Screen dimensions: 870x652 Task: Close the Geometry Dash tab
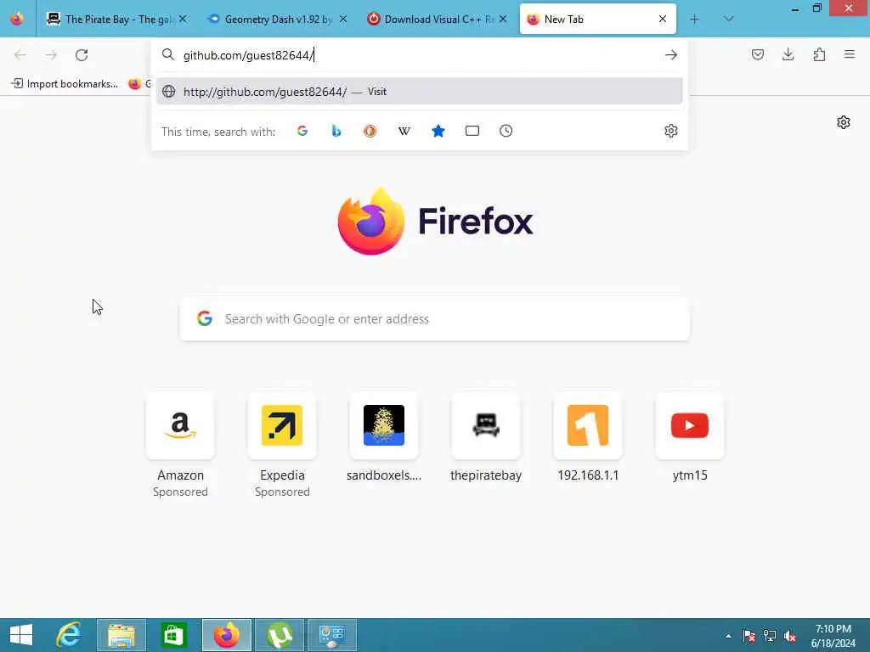[x=343, y=20]
